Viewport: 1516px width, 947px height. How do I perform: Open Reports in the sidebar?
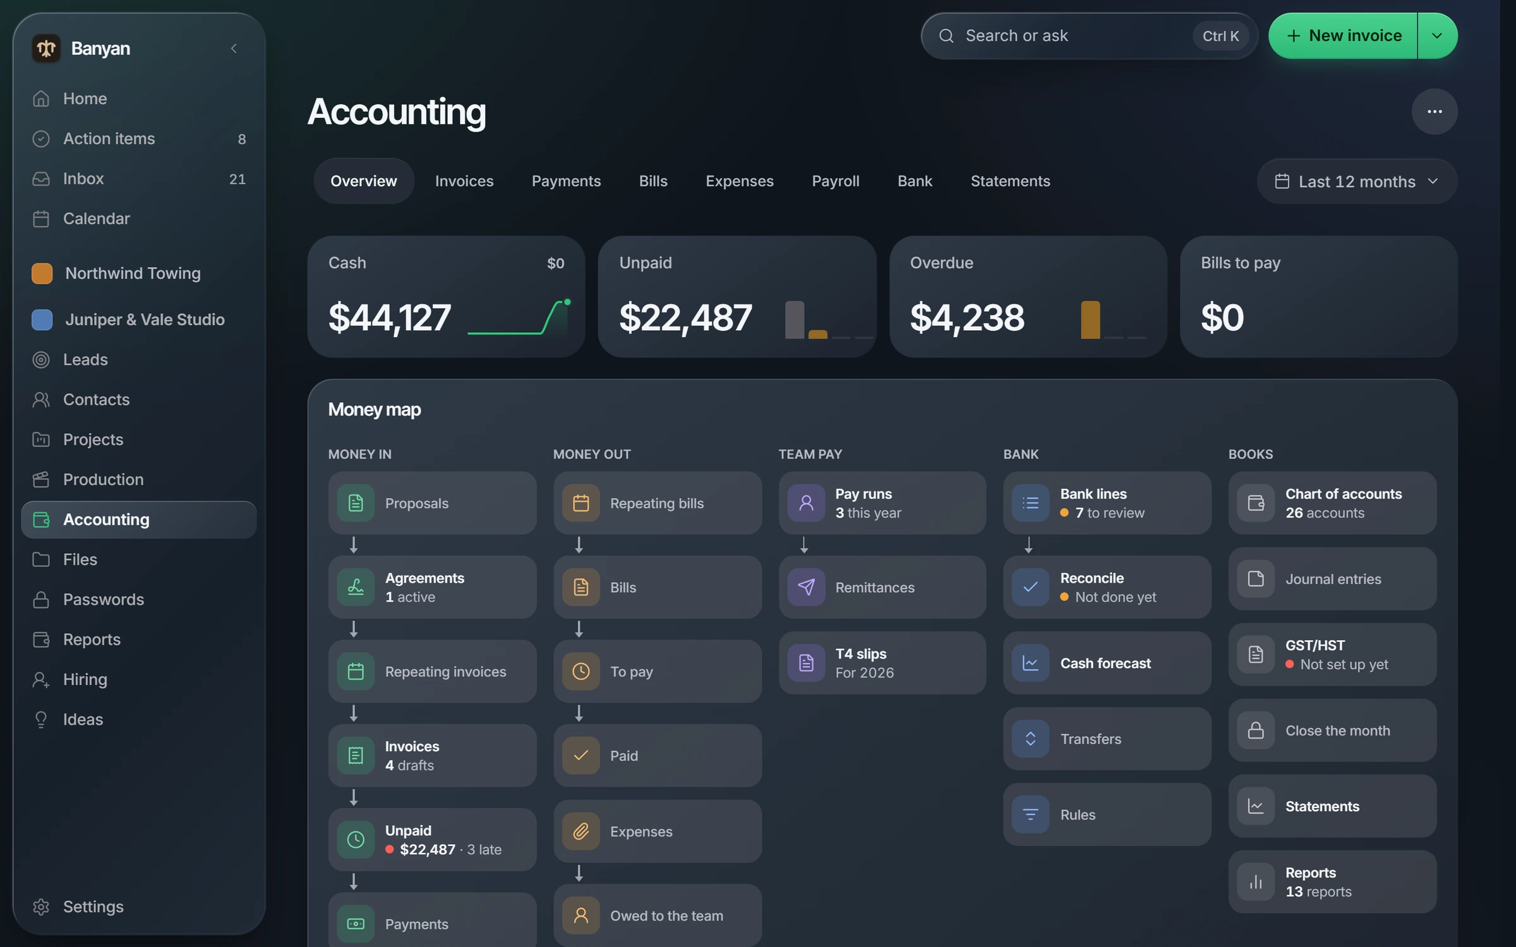coord(139,640)
